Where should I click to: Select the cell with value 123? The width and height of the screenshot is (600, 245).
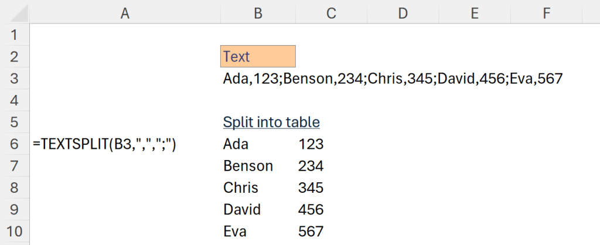332,144
